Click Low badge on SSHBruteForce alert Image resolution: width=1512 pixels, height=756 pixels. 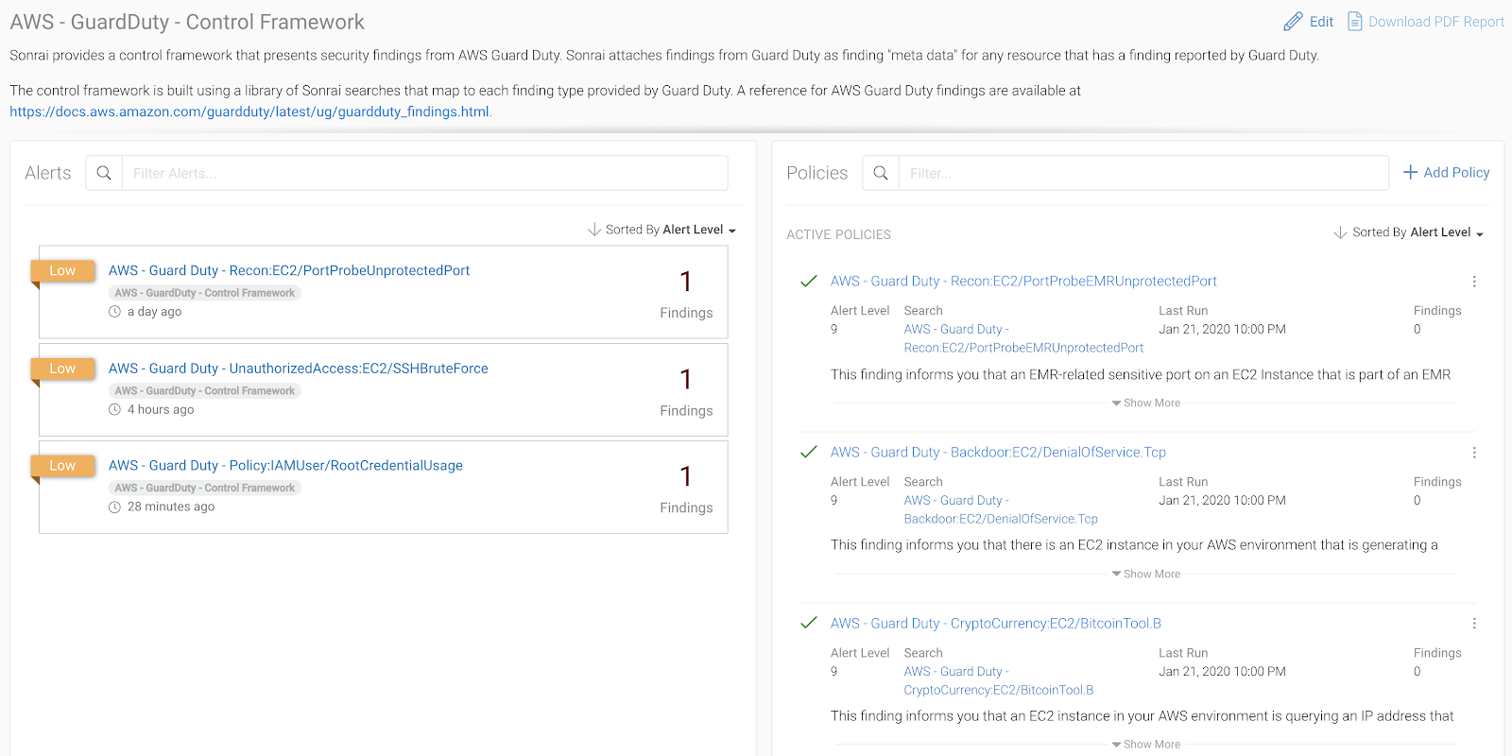click(x=62, y=369)
